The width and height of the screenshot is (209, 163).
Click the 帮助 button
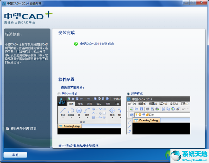(x=15, y=155)
